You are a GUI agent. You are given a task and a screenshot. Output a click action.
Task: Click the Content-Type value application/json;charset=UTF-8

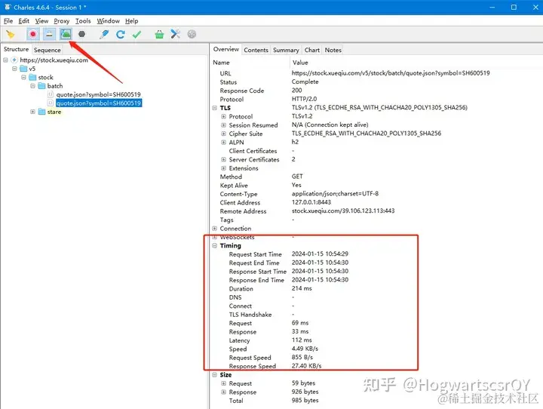(x=335, y=194)
